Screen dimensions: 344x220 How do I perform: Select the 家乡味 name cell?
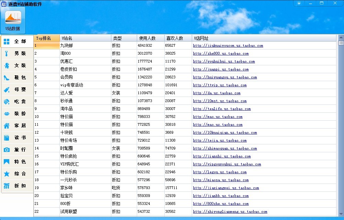[85, 188]
